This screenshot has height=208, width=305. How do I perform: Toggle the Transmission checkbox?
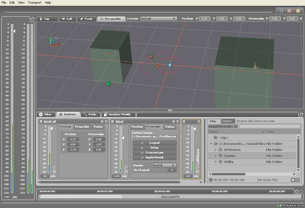point(155,153)
